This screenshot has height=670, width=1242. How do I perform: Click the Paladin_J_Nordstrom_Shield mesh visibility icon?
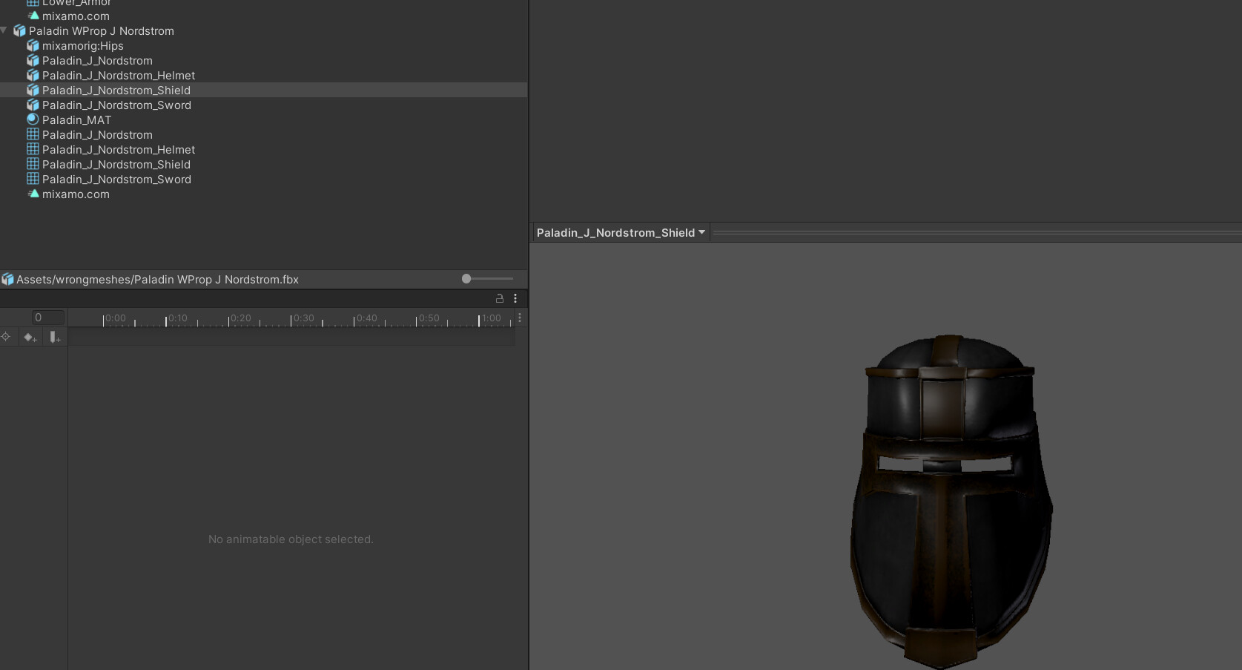pyautogui.click(x=33, y=164)
